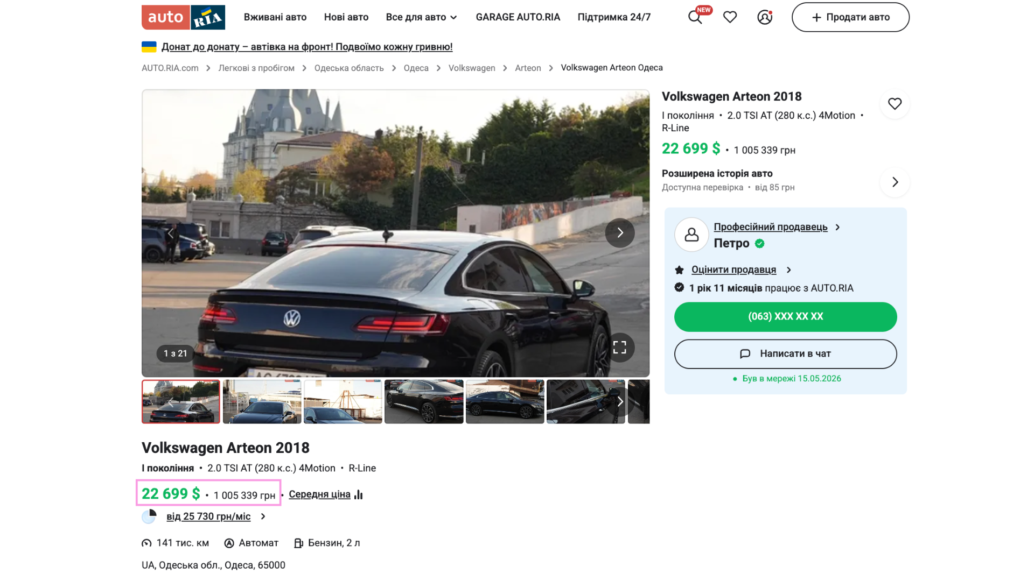Click the star icon beside rate seller
This screenshot has height=581, width=1034.
pyautogui.click(x=679, y=270)
